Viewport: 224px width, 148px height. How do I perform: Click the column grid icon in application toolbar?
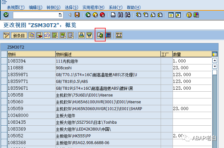pyautogui.click(x=108, y=35)
